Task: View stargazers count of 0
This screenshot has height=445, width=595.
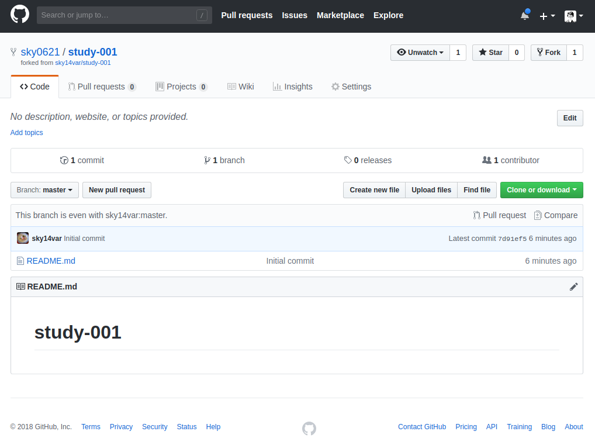Action: 517,53
